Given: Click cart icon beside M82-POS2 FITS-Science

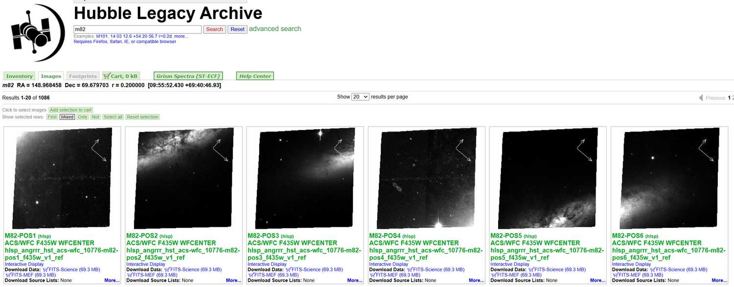Looking at the screenshot, I should click(x=167, y=269).
